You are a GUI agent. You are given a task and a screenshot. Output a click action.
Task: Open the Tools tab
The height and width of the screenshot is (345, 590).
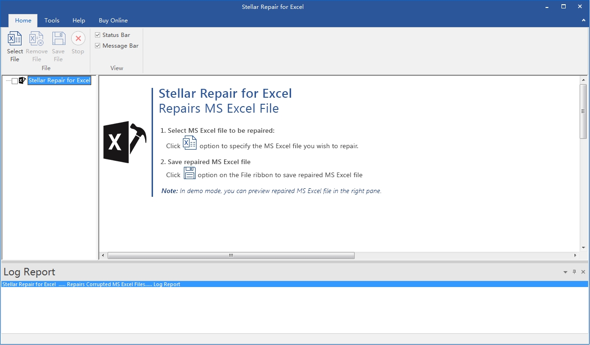point(52,21)
